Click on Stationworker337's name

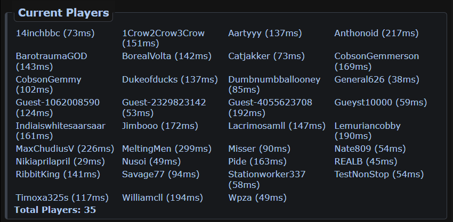click(x=266, y=174)
